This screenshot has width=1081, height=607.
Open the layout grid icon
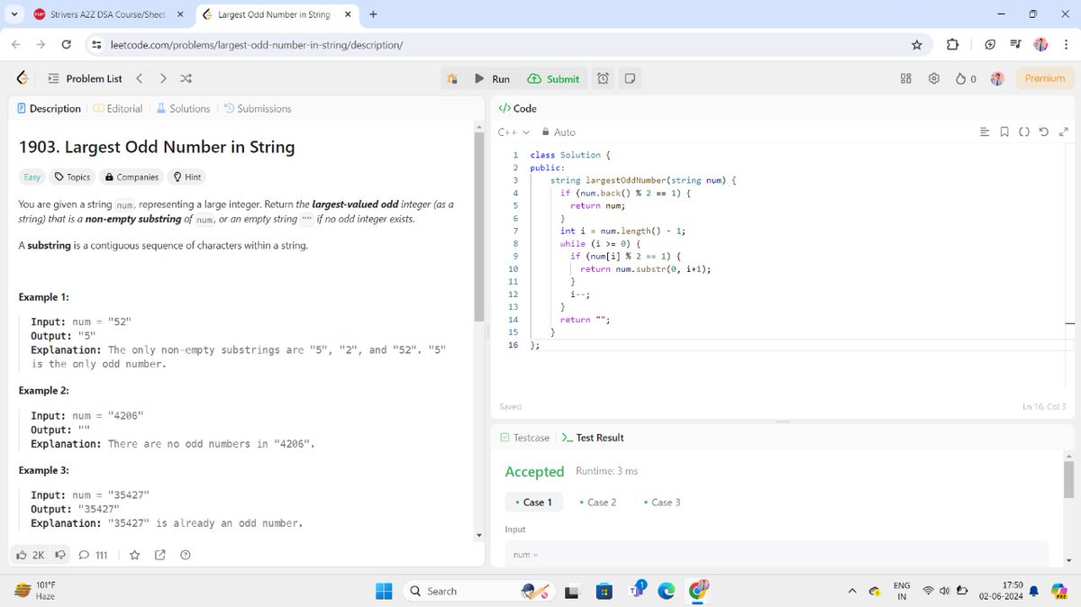click(906, 79)
